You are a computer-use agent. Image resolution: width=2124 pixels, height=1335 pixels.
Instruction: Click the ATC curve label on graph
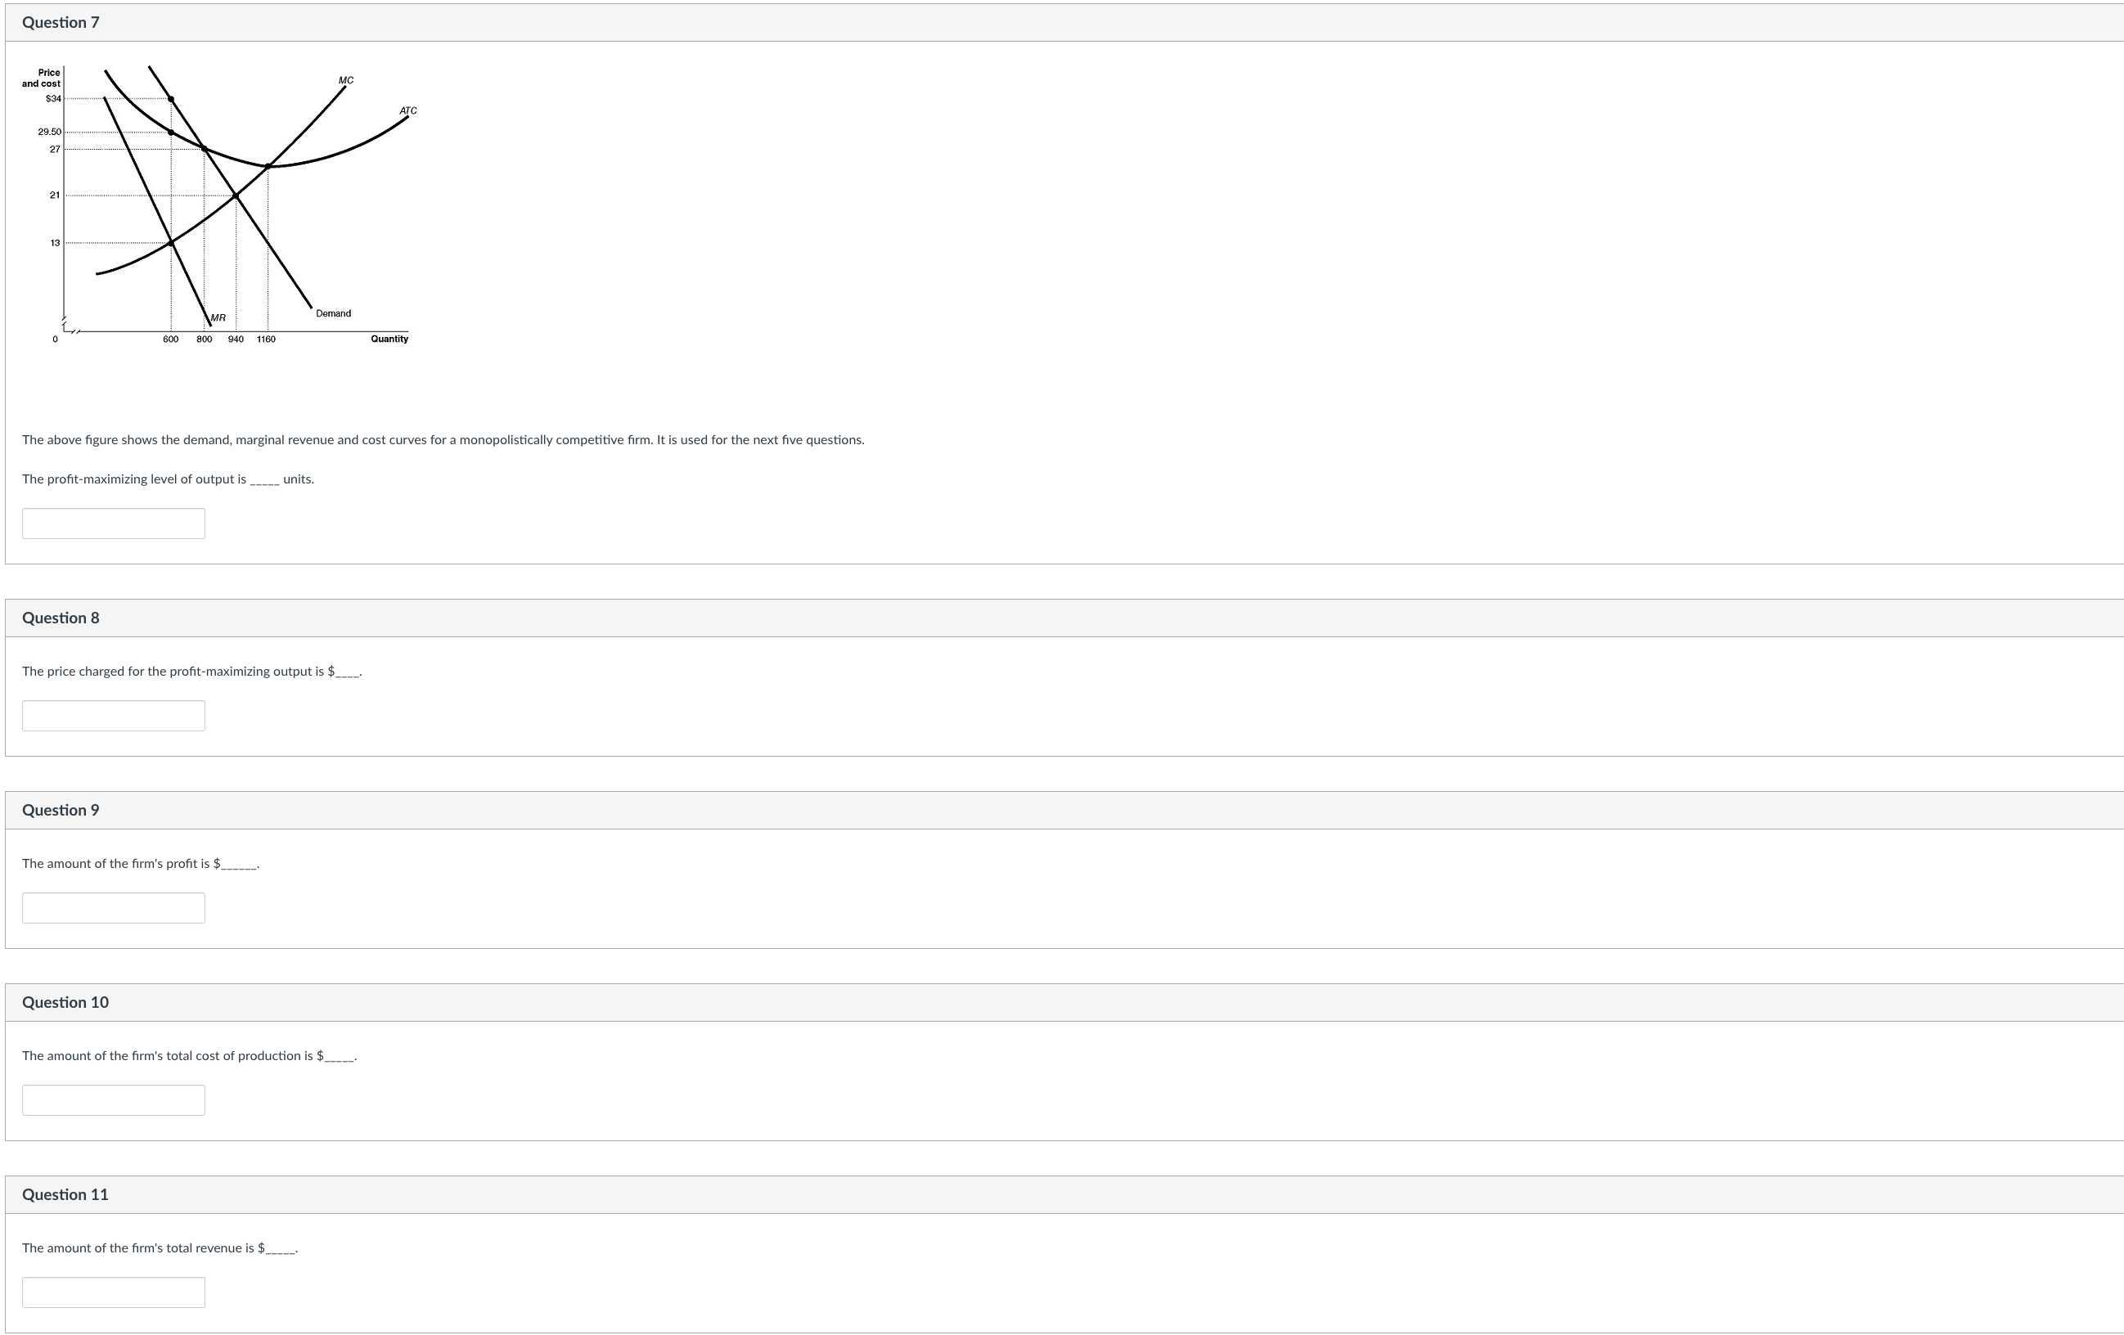[x=407, y=111]
